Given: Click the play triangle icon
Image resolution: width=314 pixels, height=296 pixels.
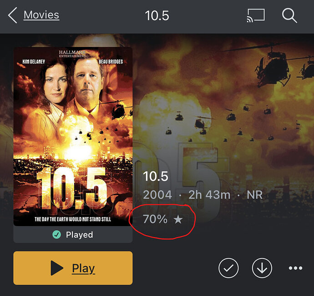Looking at the screenshot, I should coord(57,268).
